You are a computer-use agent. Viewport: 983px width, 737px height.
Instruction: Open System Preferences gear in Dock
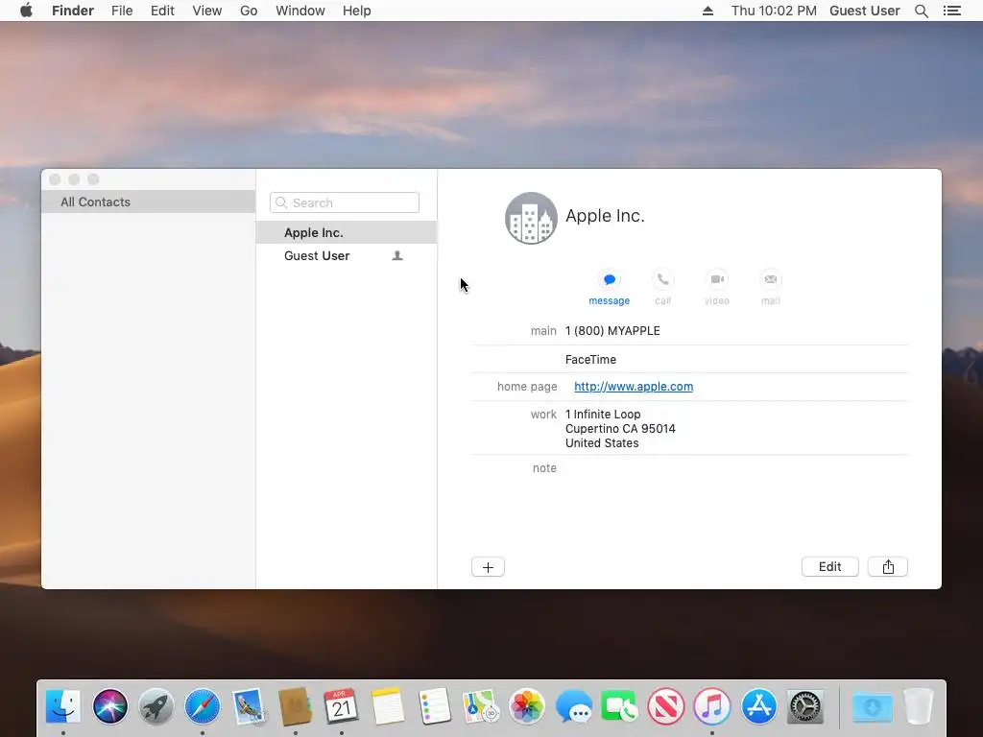coord(805,706)
